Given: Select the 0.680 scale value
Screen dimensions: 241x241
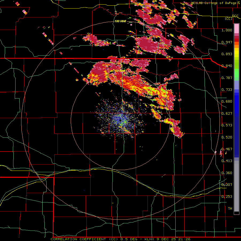Looking at the screenshot, I should click(x=227, y=101).
